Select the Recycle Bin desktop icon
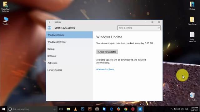This screenshot has height=112, width=200. (x=192, y=97)
